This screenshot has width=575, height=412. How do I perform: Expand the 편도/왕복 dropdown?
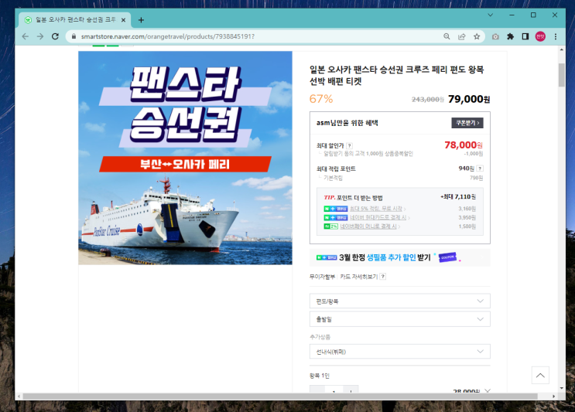(x=399, y=301)
